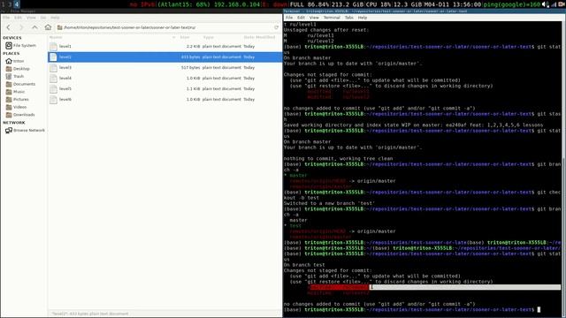Select the level5 file icon

tap(53, 88)
